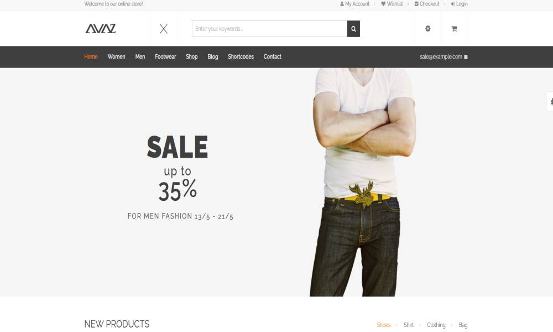Expand the Shop menu
Image resolution: width=553 pixels, height=332 pixels.
191,57
